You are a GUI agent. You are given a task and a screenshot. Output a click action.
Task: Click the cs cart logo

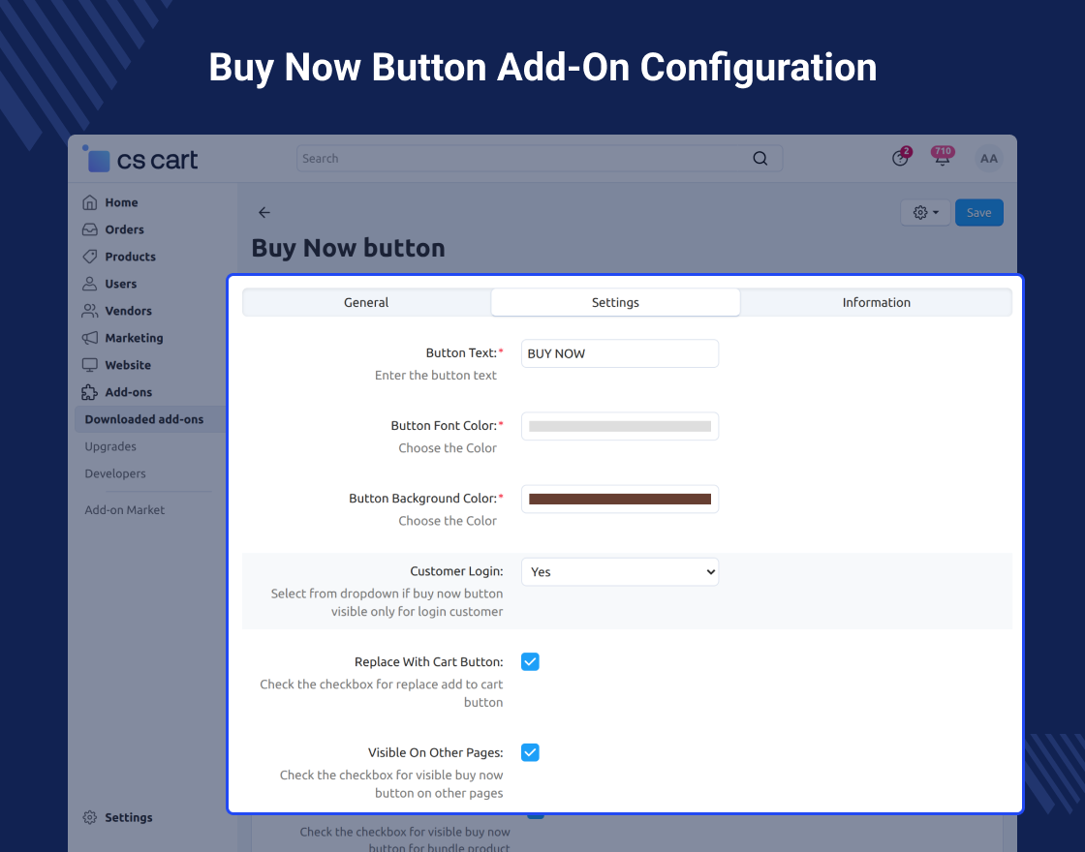click(x=141, y=160)
